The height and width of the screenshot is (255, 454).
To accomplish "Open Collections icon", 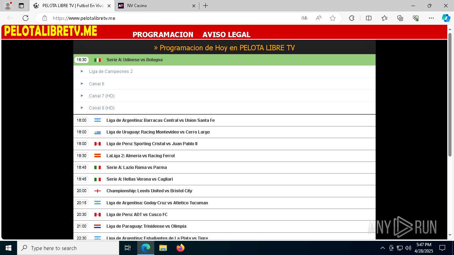I will point(400,18).
